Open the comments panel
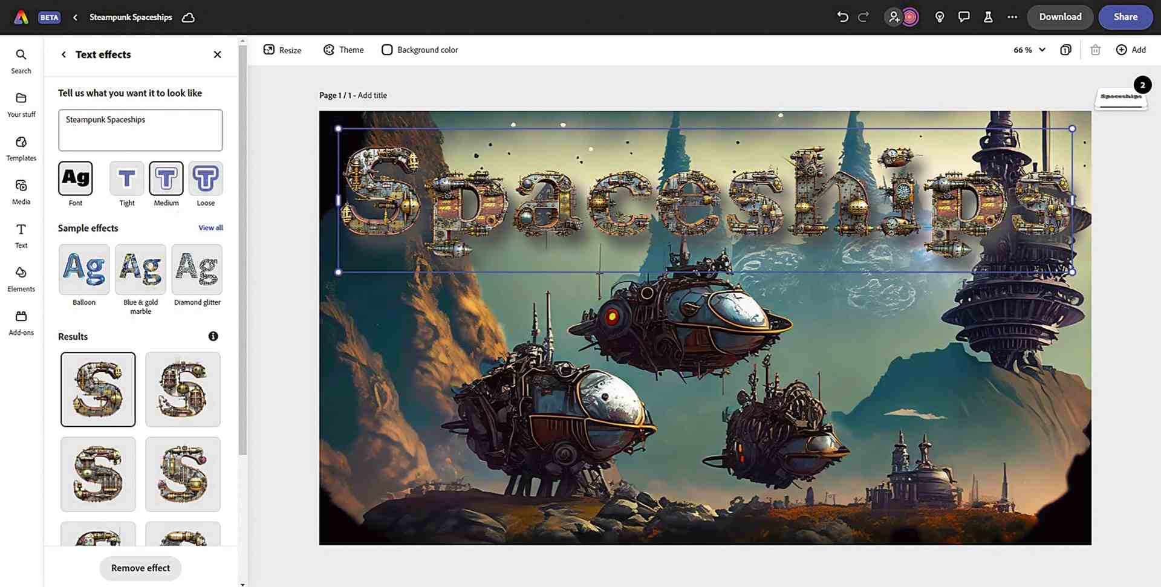The width and height of the screenshot is (1161, 587). click(963, 17)
